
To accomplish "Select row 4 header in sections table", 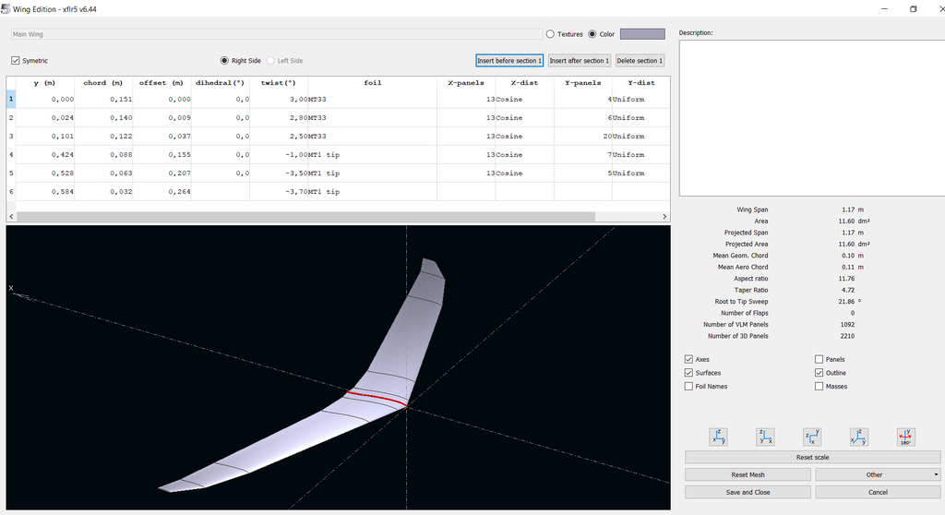I will [11, 155].
